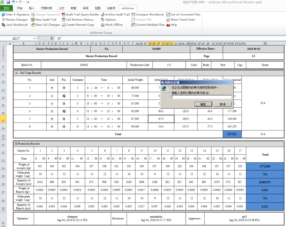This screenshot has height=227, width=286.
Task: Show Trend Chart from ribbon
Action: click(180, 20)
